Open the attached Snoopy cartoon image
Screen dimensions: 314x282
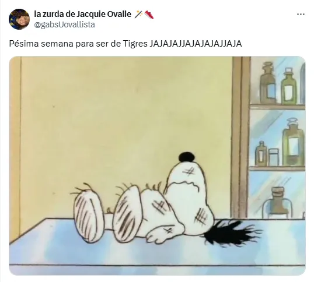pos(157,165)
